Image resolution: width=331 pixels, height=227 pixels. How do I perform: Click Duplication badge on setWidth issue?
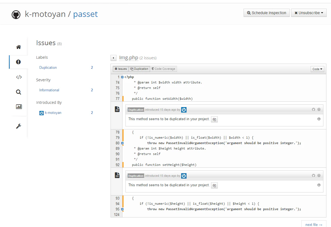tap(136, 110)
